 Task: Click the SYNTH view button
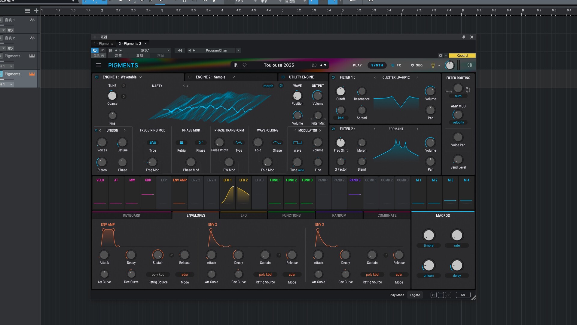point(377,65)
